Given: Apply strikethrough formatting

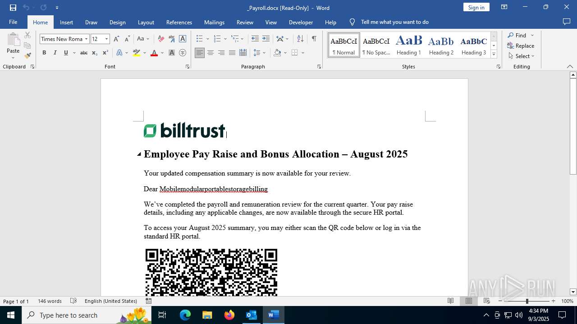Looking at the screenshot, I should [x=83, y=53].
